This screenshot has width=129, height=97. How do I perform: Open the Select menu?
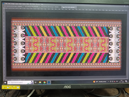coord(24,4)
